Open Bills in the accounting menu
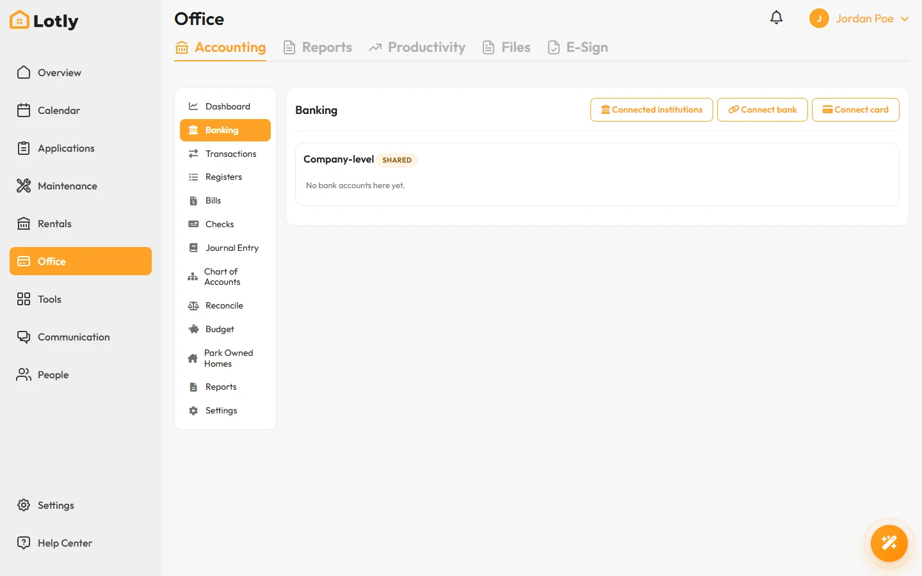This screenshot has height=576, width=922. tap(225, 200)
